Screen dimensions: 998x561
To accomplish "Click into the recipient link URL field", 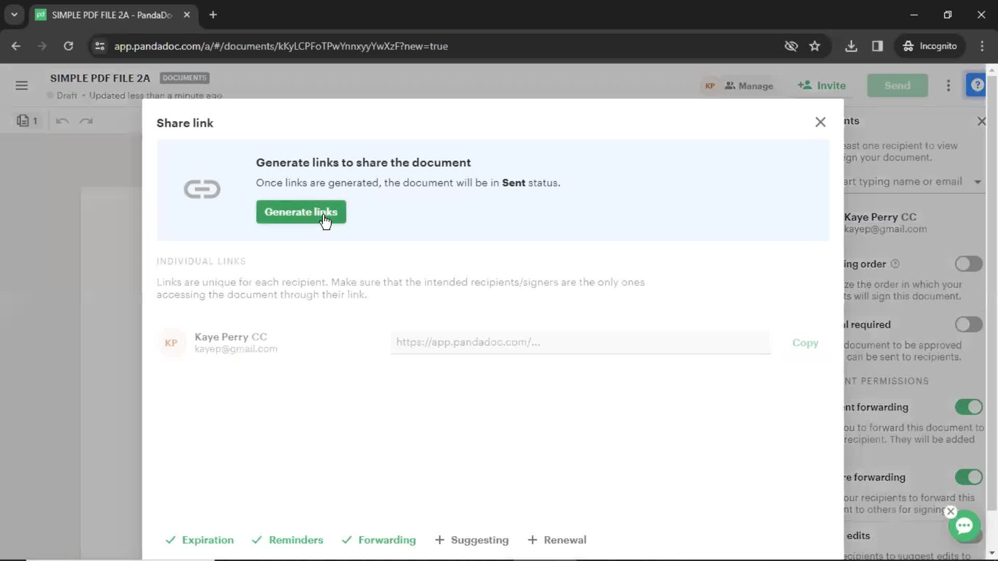I will [x=580, y=342].
